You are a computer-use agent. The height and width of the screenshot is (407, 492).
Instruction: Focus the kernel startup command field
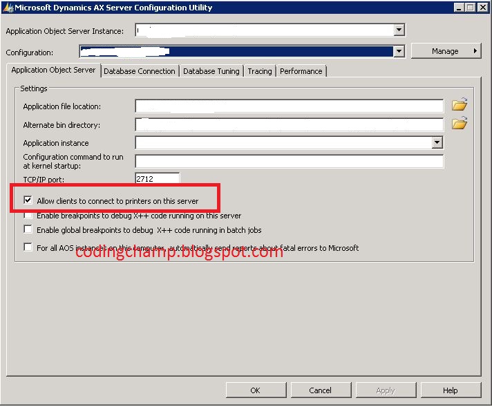pos(290,161)
